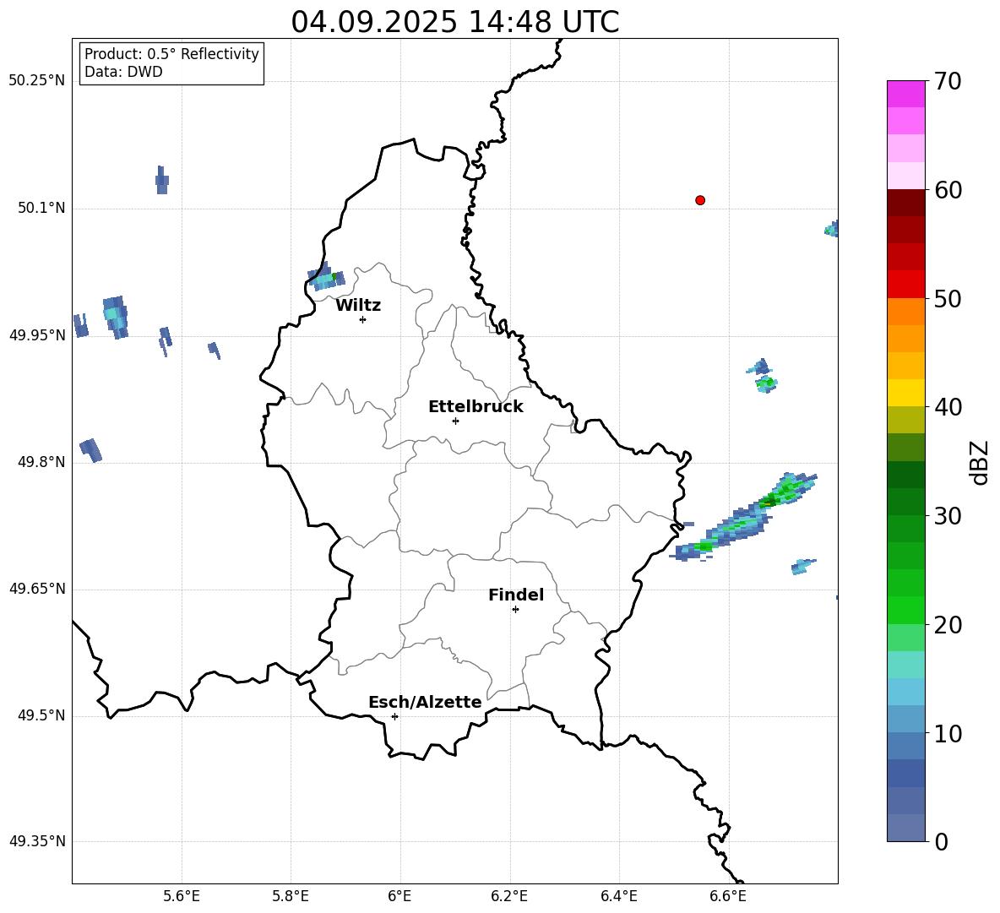Viewport: 1000px width, 913px height.
Task: Click the 60 tick on colorbar
Action: (948, 190)
